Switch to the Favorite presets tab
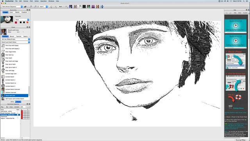This screenshot has width=250, height=141. (19, 36)
